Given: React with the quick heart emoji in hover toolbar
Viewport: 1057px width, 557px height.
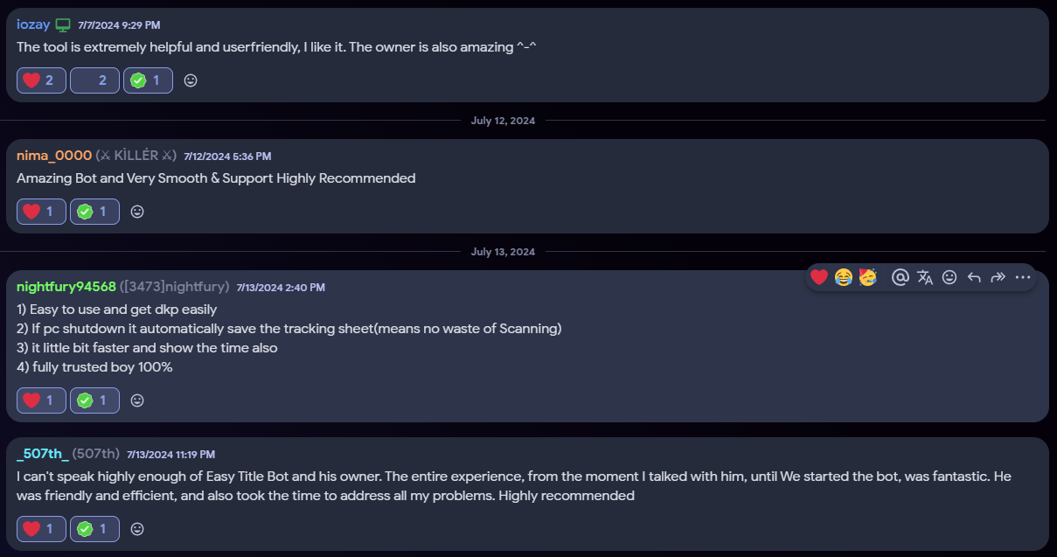Looking at the screenshot, I should point(819,277).
